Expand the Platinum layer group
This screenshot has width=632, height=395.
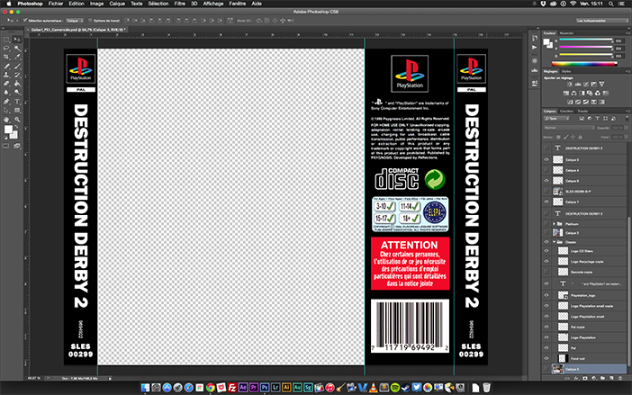(554, 223)
